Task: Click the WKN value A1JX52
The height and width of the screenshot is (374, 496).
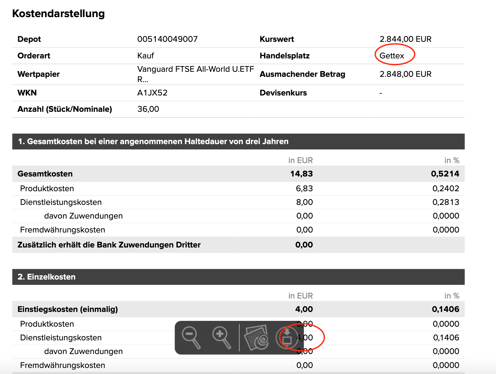Action: point(152,93)
